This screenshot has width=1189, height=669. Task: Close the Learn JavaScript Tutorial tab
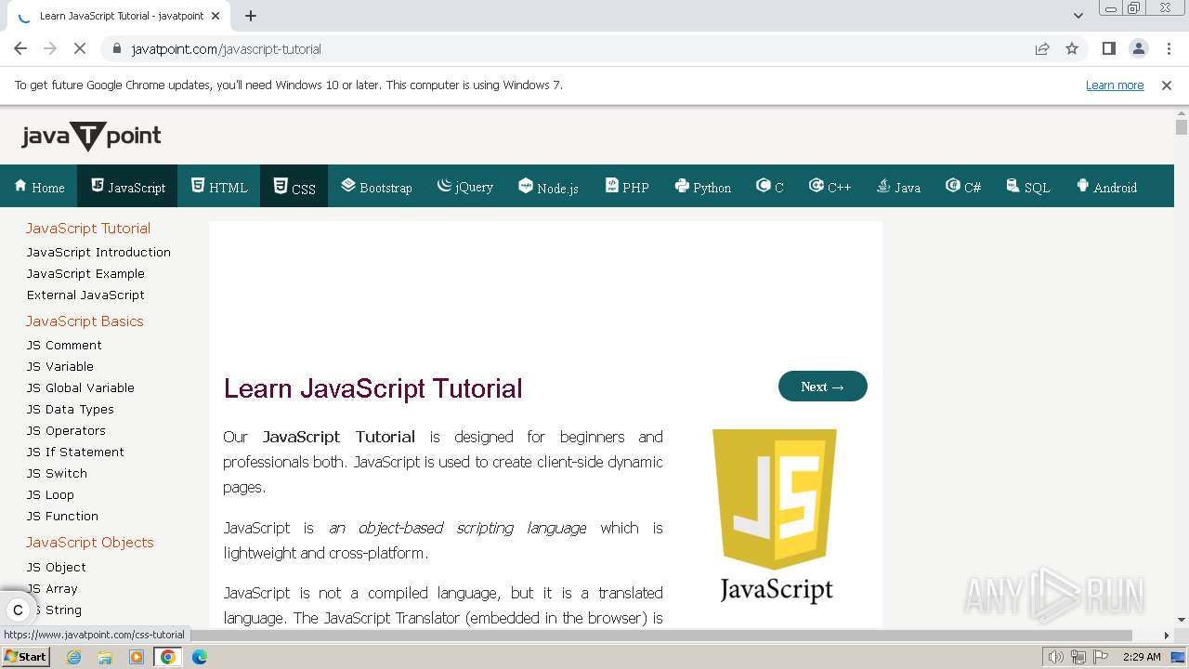[x=216, y=16]
